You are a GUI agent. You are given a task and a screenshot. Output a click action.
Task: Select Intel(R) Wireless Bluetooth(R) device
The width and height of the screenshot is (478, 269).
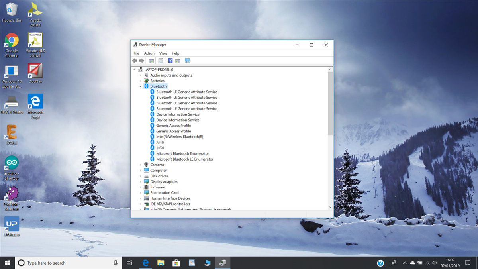point(179,137)
